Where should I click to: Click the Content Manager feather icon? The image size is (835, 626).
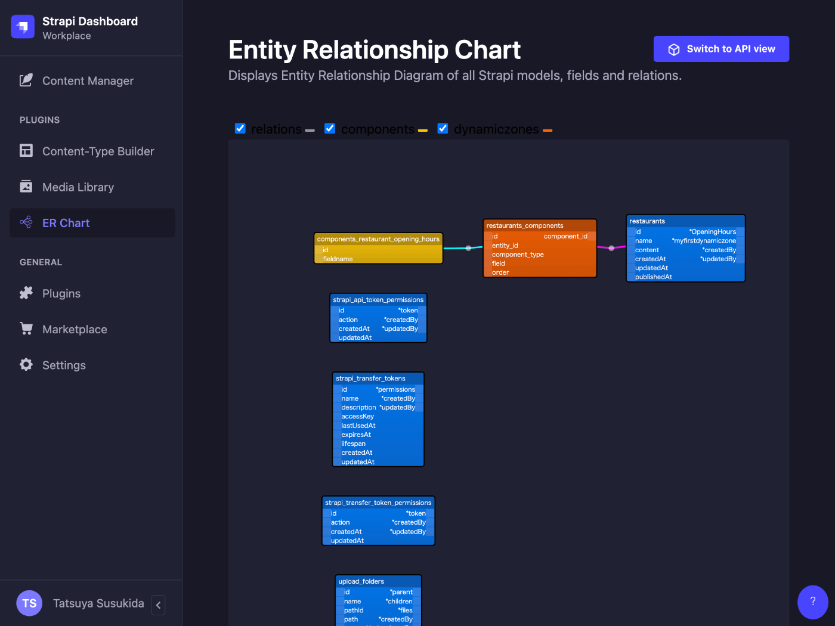26,80
